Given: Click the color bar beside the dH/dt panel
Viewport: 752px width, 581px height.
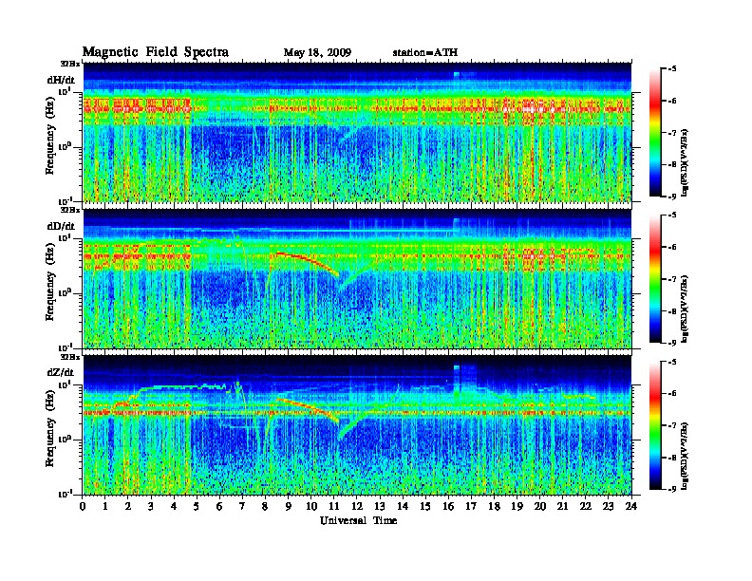Looking at the screenshot, I should click(x=655, y=133).
